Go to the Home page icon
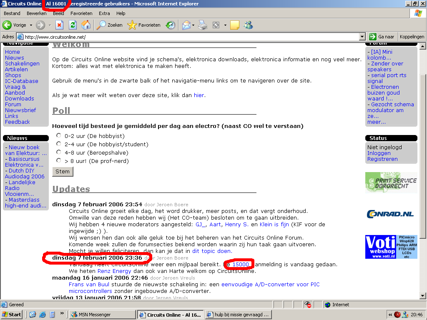Screen dimensions: 427x320 coord(86,25)
